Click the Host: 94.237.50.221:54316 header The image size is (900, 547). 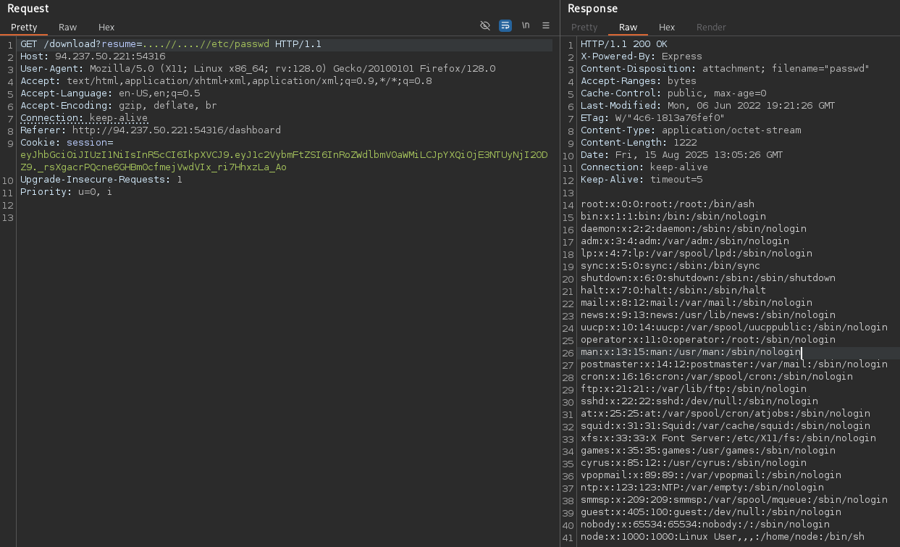[93, 57]
